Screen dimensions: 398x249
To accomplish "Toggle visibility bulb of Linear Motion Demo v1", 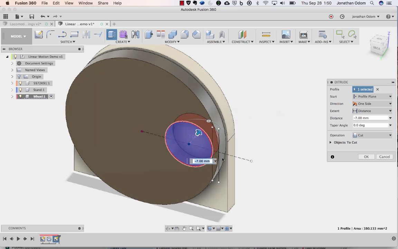I will tap(16, 56).
